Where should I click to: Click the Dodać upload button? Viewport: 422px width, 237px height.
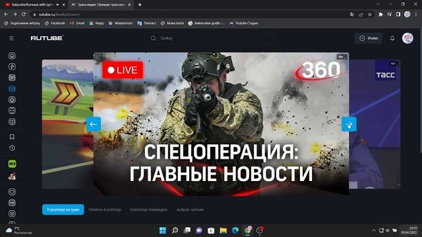tap(369, 38)
